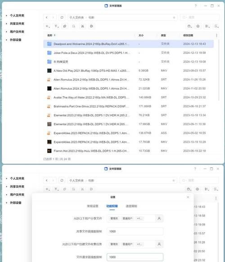Click subtitle icon of 72.32KB Alien.Romulus SRT
The height and width of the screenshot is (262, 225).
point(49,80)
